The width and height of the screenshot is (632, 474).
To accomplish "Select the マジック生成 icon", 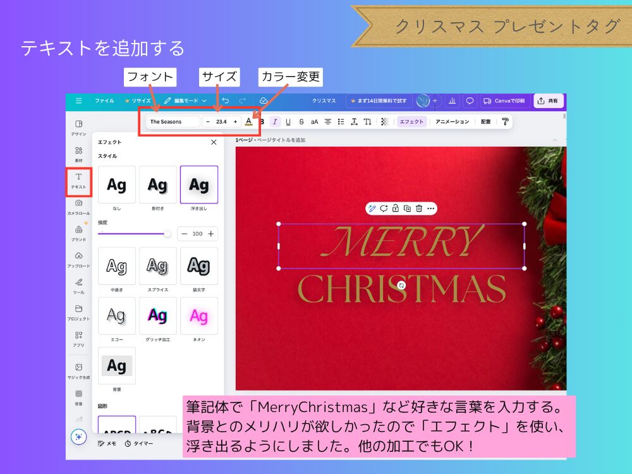I will [x=78, y=372].
